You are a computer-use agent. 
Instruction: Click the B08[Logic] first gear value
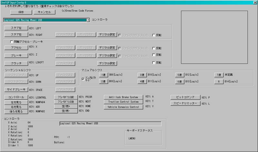pyautogui.click(x=116, y=75)
